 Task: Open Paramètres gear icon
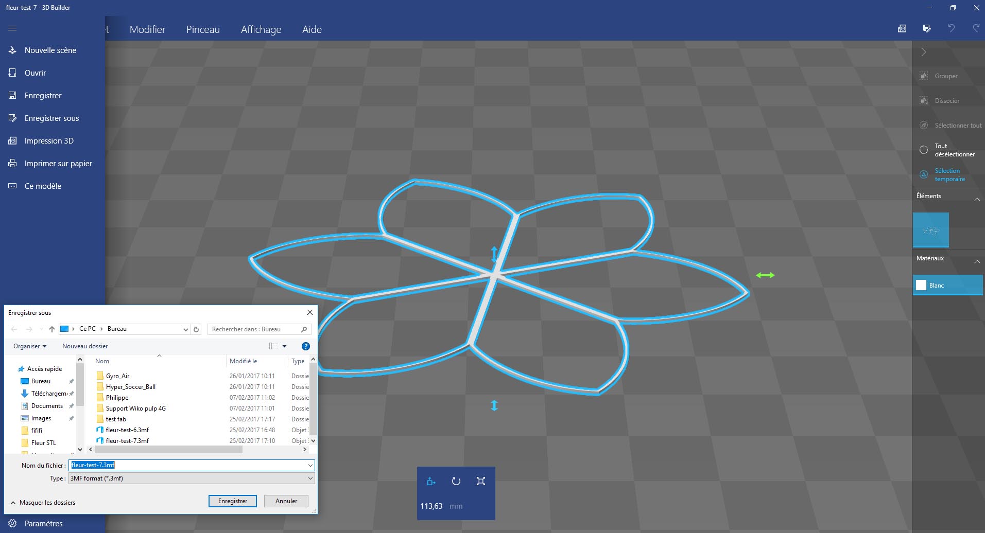12,523
